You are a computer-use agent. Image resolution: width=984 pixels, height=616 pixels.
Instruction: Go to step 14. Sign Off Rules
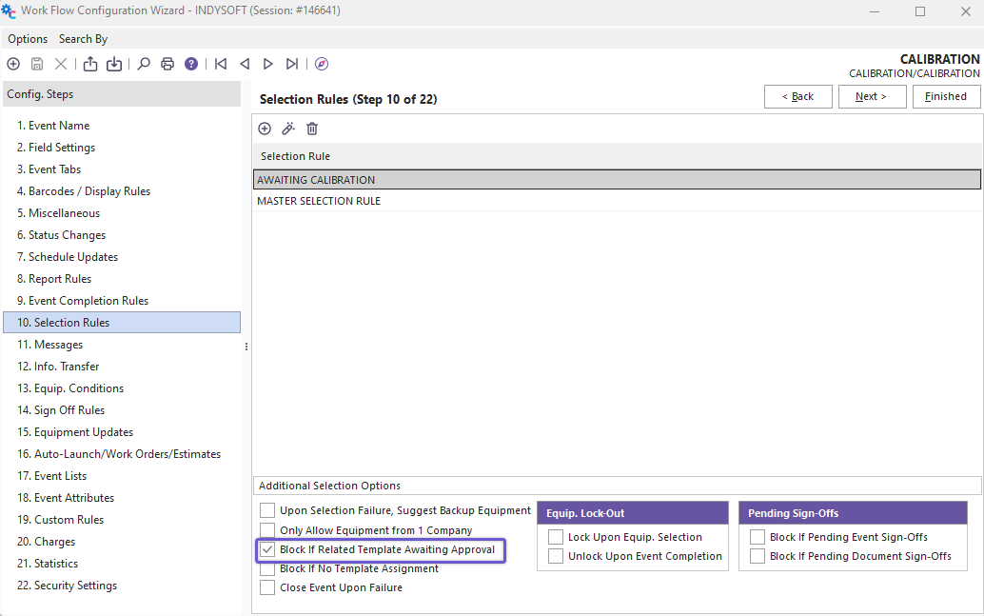(x=61, y=410)
